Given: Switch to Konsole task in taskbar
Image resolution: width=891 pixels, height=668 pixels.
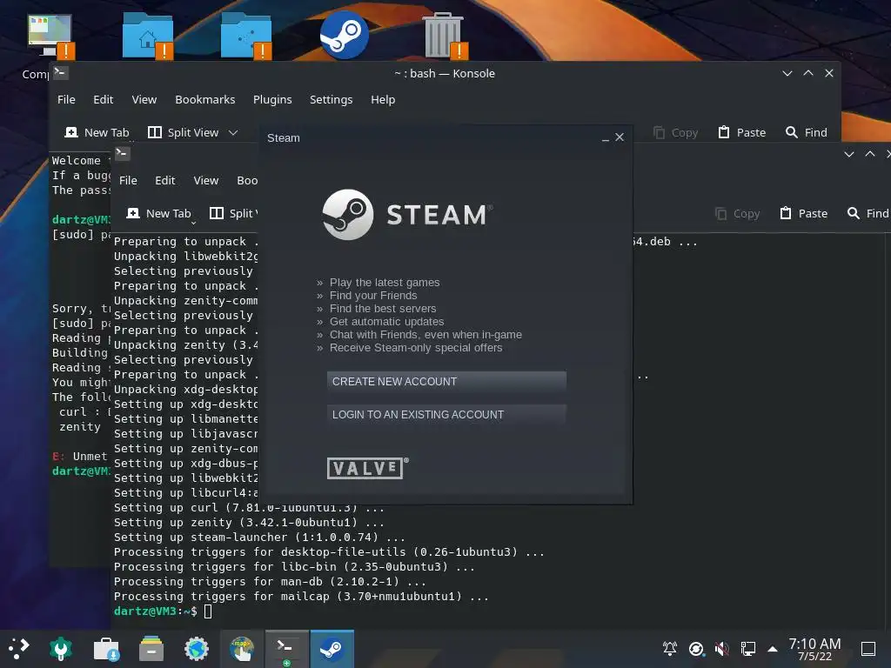Looking at the screenshot, I should point(287,649).
